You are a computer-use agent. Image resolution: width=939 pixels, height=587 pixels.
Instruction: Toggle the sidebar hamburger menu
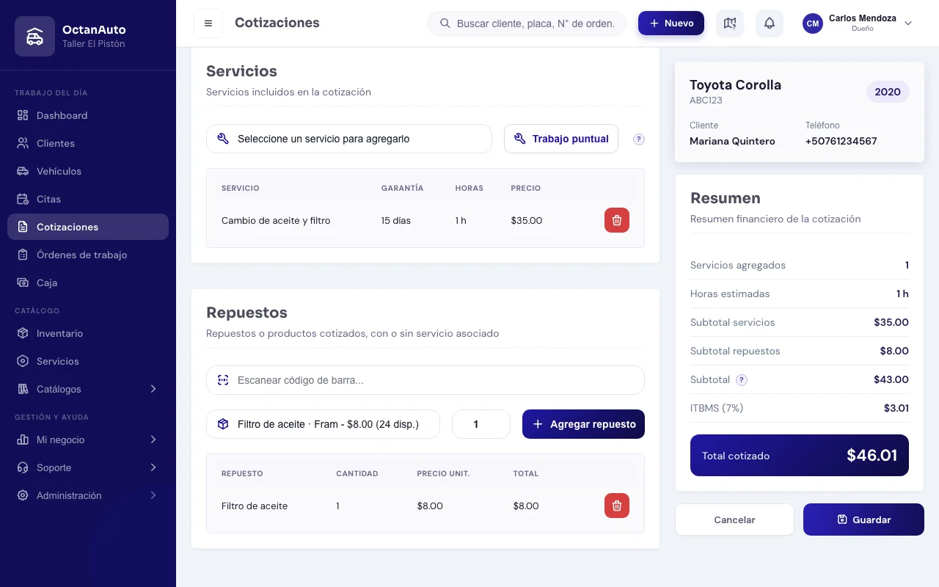point(208,23)
